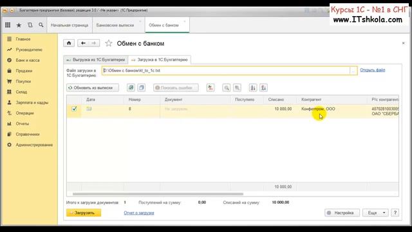Open Настройка button
Viewport: 412px width, 232px height.
click(x=342, y=213)
